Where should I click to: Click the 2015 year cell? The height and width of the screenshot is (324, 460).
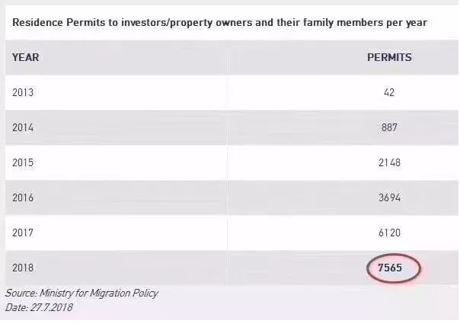coord(23,162)
